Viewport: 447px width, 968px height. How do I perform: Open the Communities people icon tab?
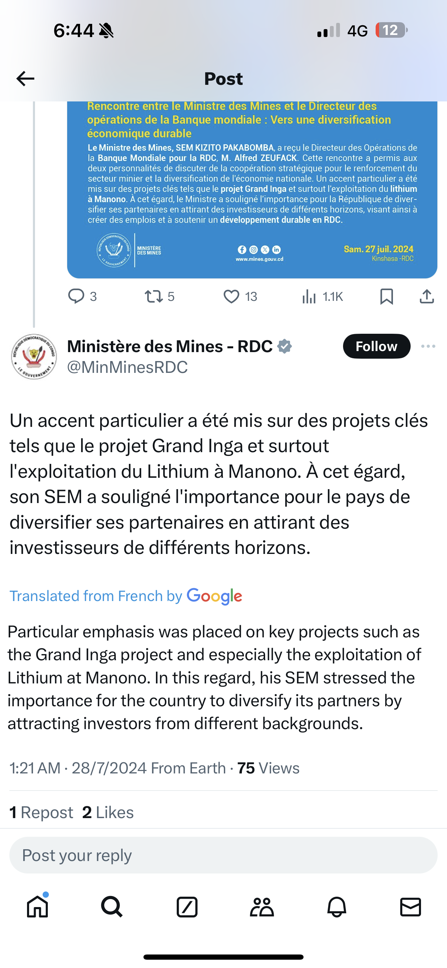262,907
